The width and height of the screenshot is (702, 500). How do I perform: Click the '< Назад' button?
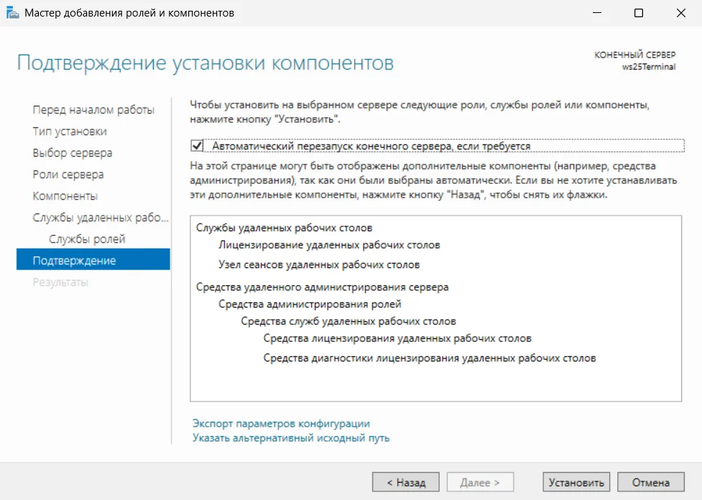tap(406, 482)
